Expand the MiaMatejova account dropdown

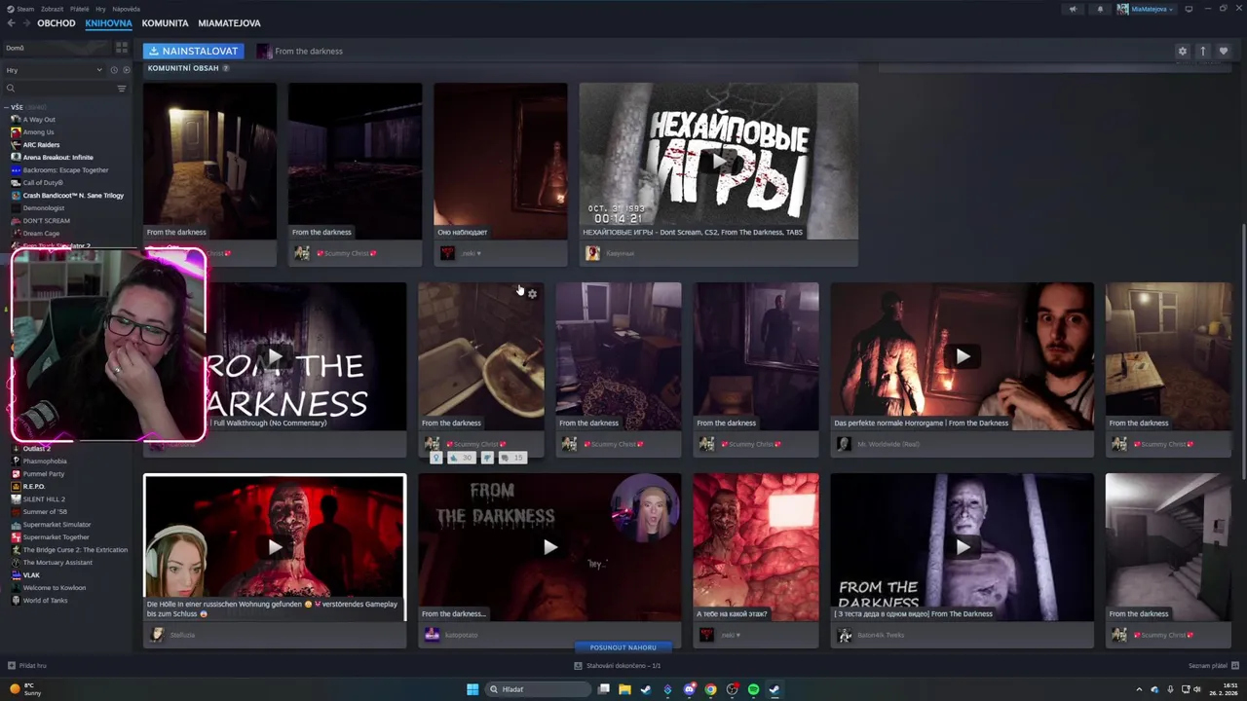point(1146,9)
